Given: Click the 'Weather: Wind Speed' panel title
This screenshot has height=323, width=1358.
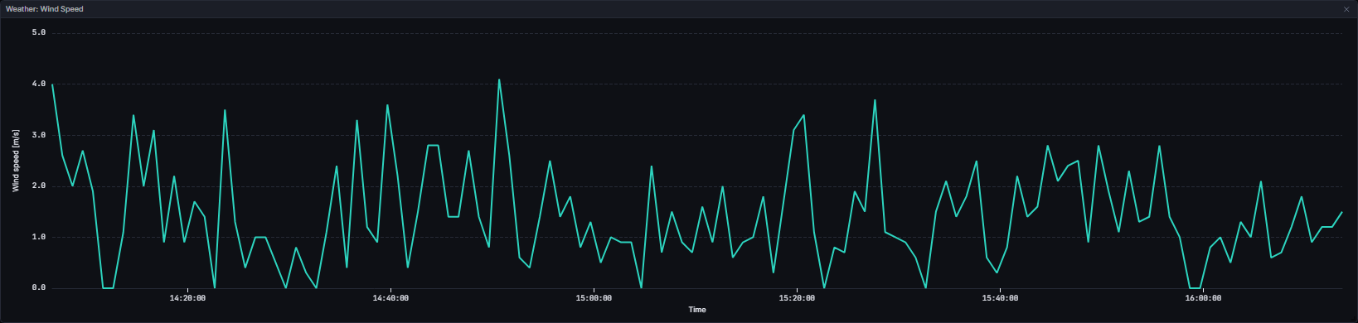Looking at the screenshot, I should 44,9.
